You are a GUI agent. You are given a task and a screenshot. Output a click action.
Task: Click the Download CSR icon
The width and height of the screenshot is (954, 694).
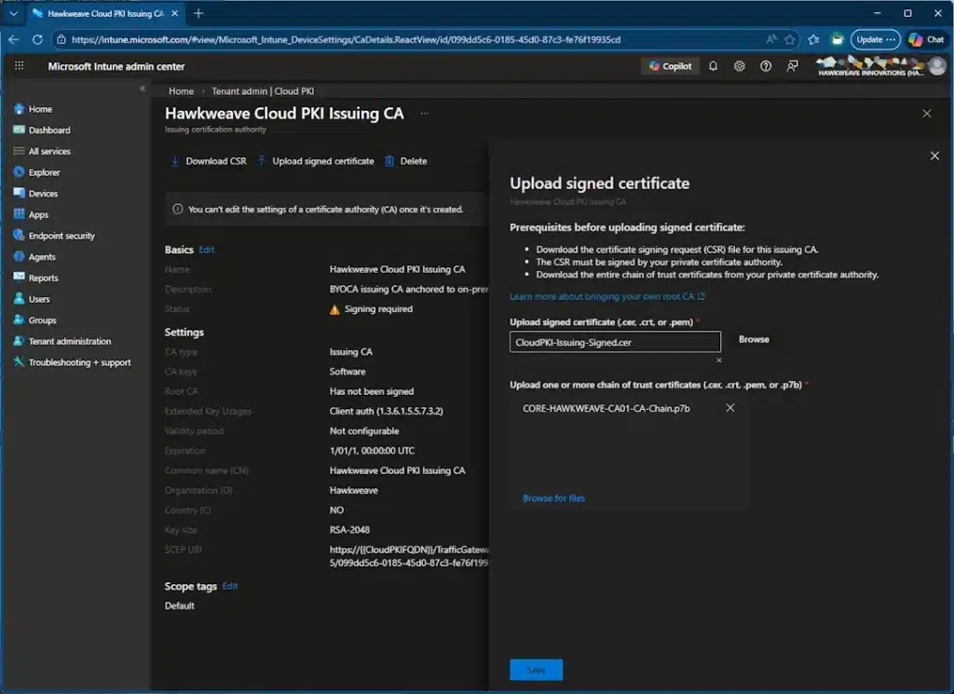(x=174, y=161)
